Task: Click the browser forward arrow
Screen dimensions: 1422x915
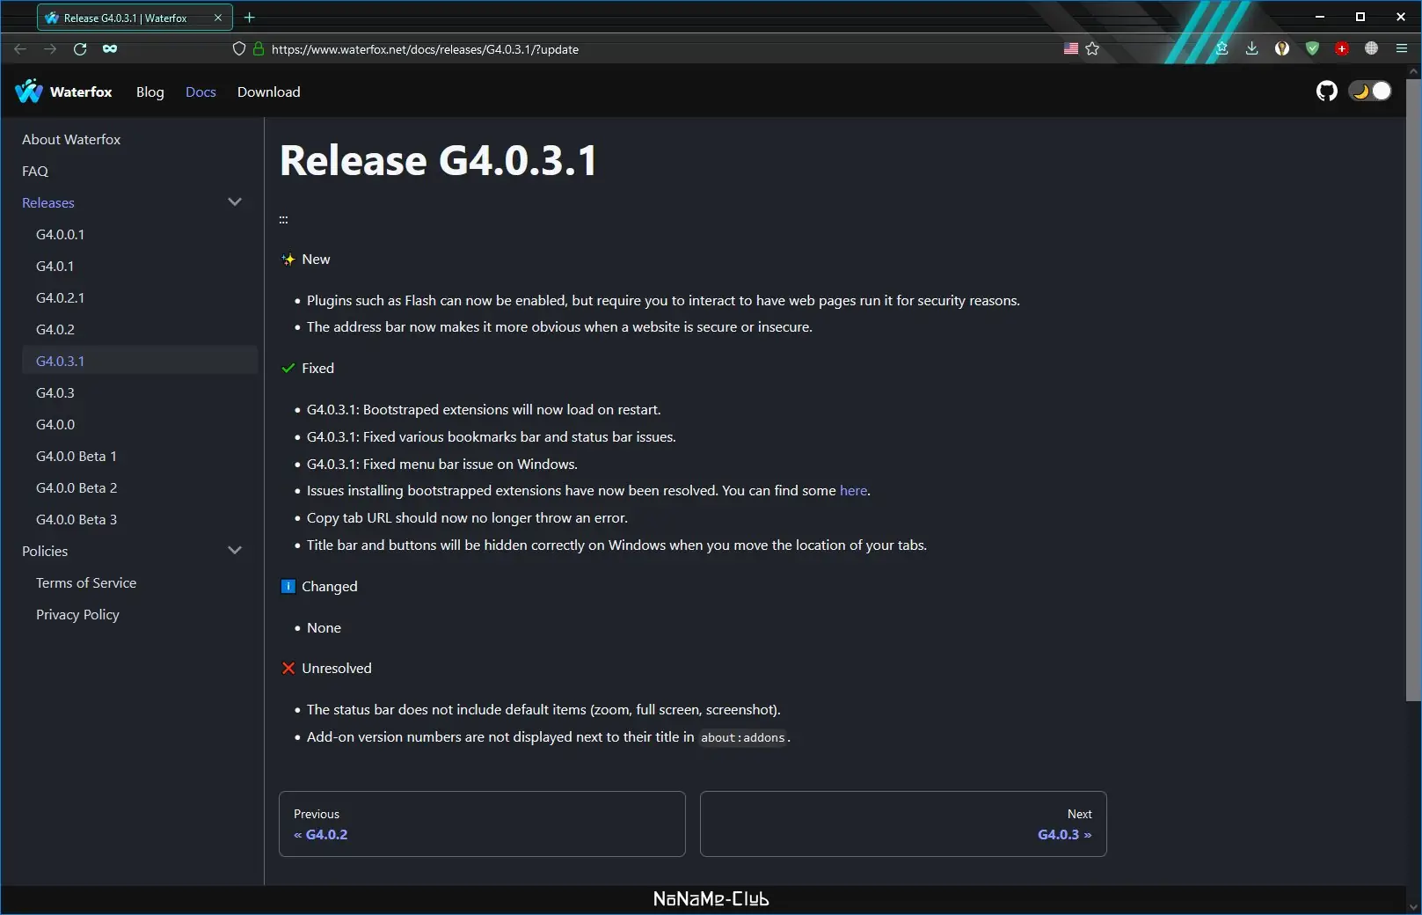Action: (x=50, y=49)
